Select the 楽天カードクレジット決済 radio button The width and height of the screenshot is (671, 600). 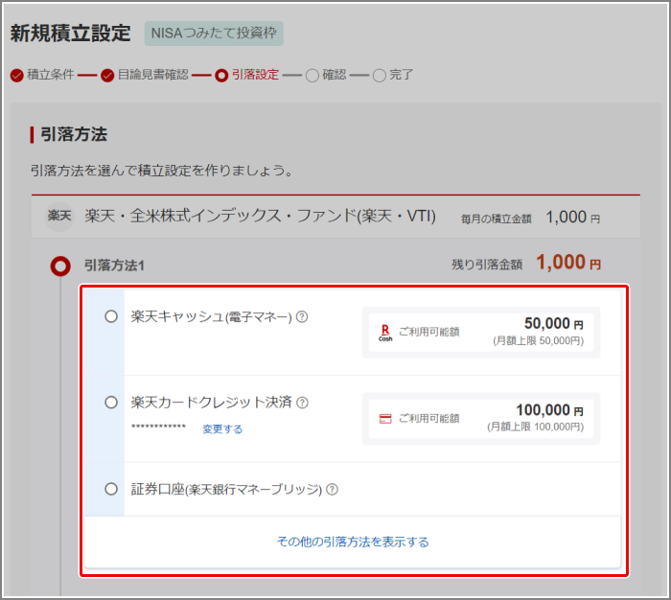[x=111, y=403]
